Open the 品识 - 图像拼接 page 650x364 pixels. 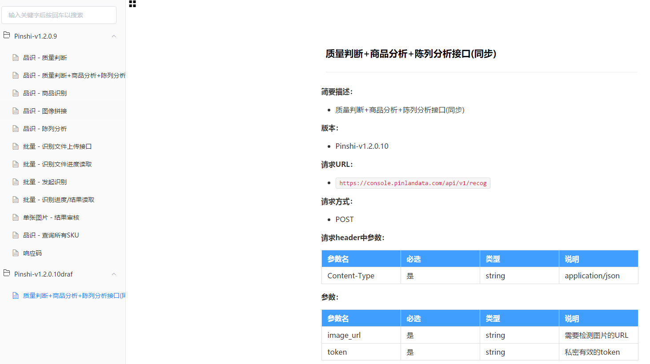[x=45, y=111]
